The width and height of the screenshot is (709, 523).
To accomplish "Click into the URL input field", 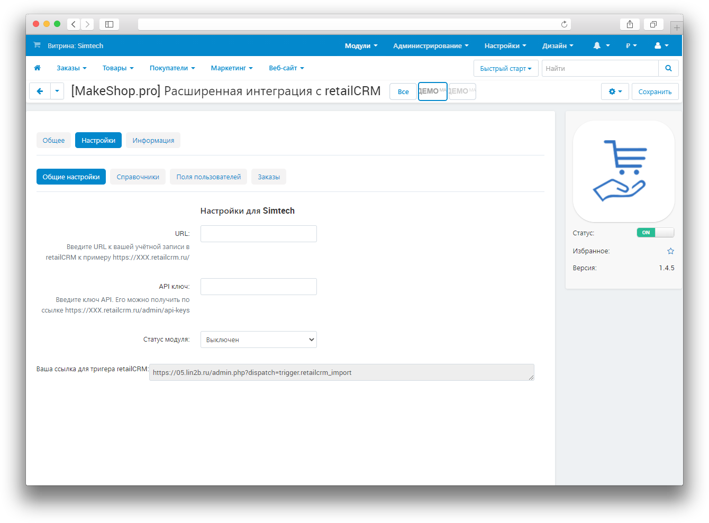I will coord(258,234).
